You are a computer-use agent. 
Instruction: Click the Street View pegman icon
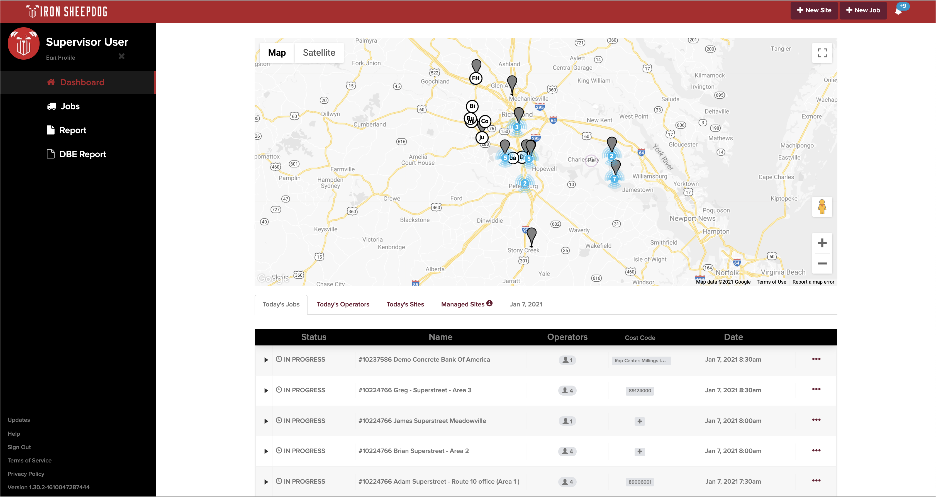click(822, 207)
